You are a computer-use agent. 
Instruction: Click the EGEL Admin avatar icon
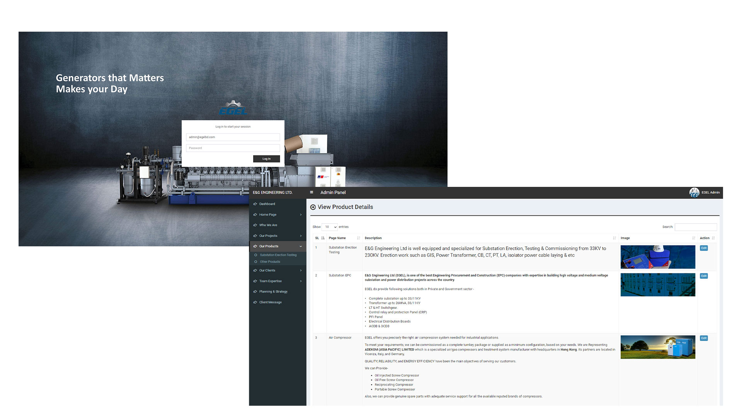tap(694, 192)
